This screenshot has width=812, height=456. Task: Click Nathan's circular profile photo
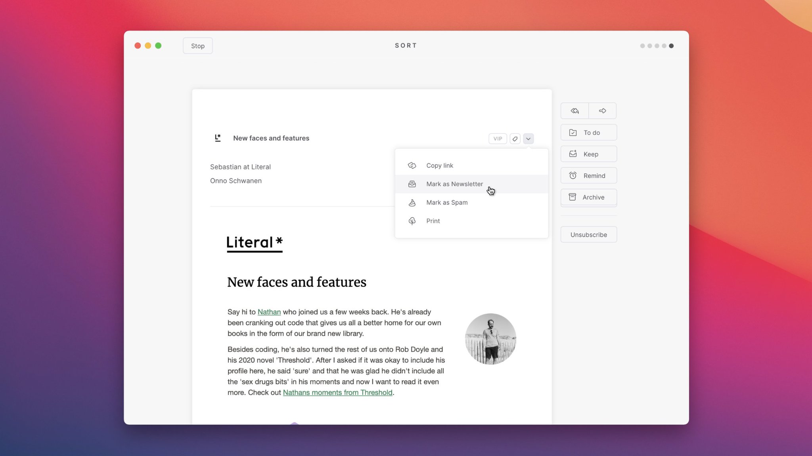[490, 339]
